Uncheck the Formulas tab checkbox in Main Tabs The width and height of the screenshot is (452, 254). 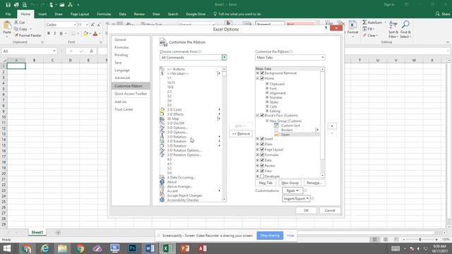click(x=262, y=155)
